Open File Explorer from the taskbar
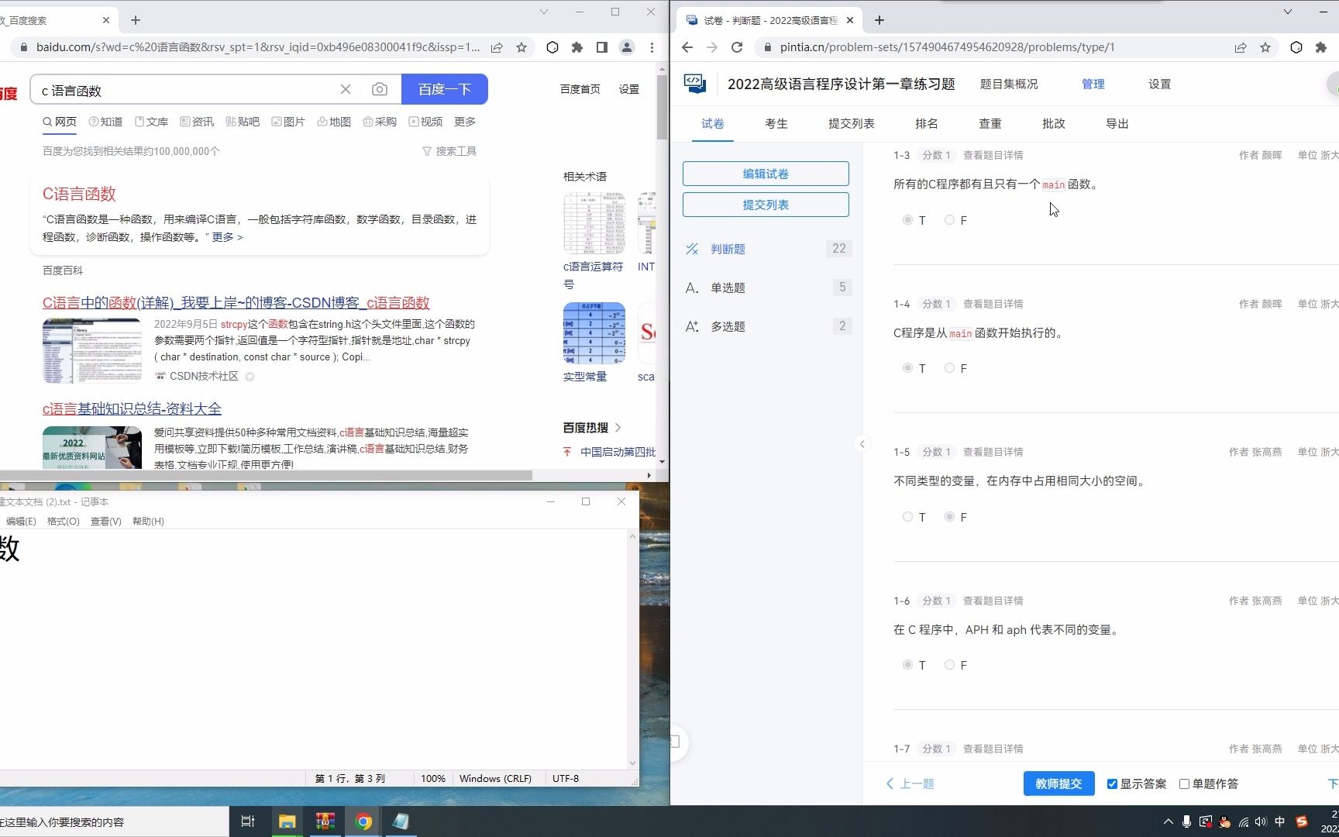The image size is (1339, 837). click(x=287, y=821)
